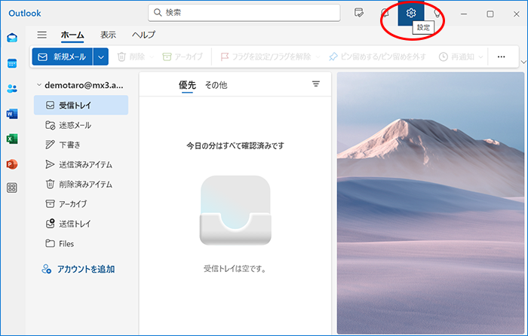Click ピン留めする/ピン留めを外す pin button
The image size is (528, 336).
click(377, 57)
